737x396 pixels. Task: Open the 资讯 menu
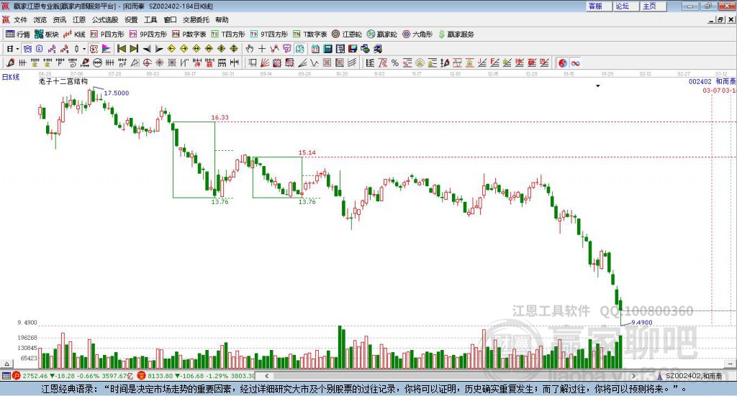click(x=60, y=19)
